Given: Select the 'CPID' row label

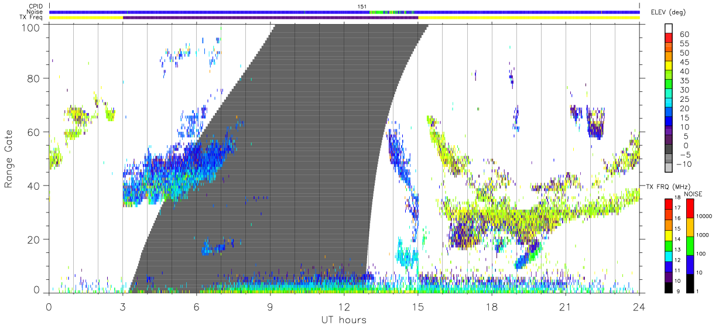Looking at the screenshot, I should 35,6.
